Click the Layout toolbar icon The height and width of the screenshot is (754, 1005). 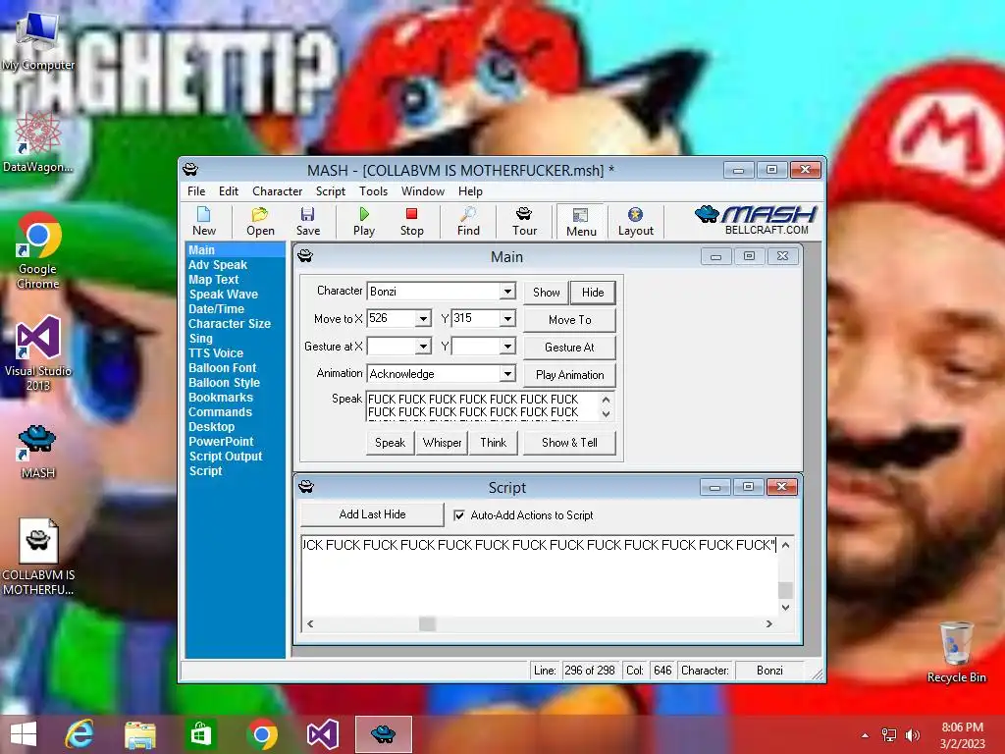(635, 221)
